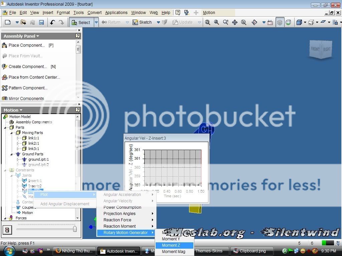342x256 pixels.
Task: Select the Forces node in the tree
Action: (21, 218)
